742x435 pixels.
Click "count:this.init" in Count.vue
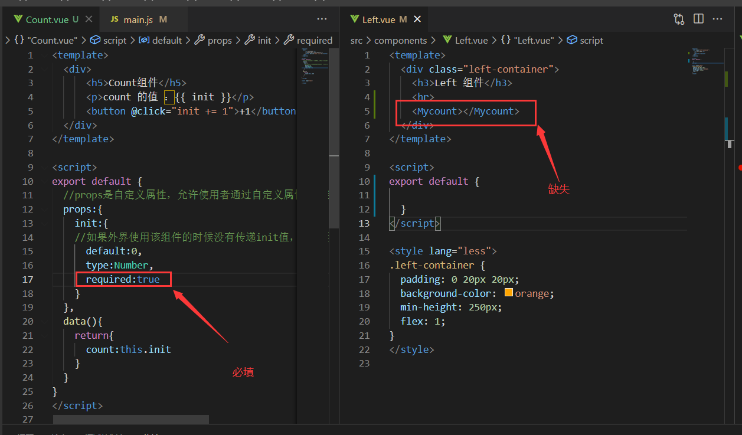point(128,349)
